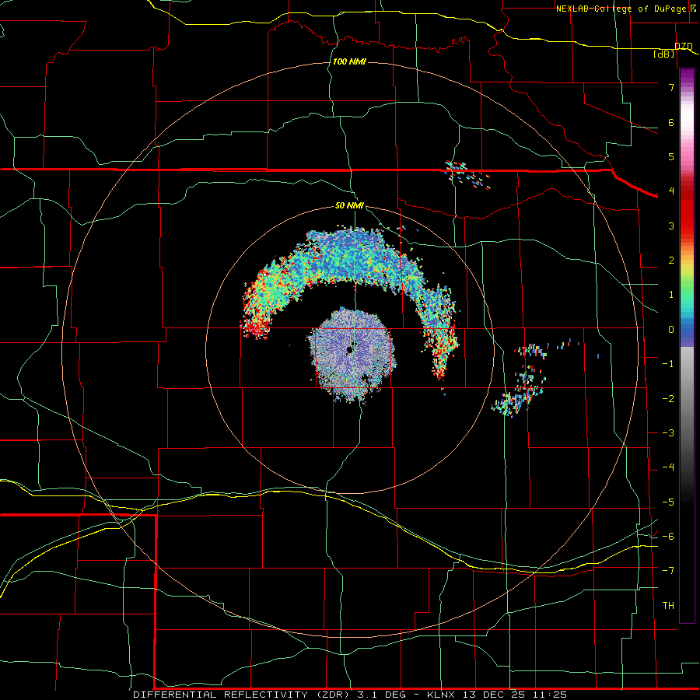Click the 6 value on color scale
This screenshot has width=700, height=700.
pos(671,122)
